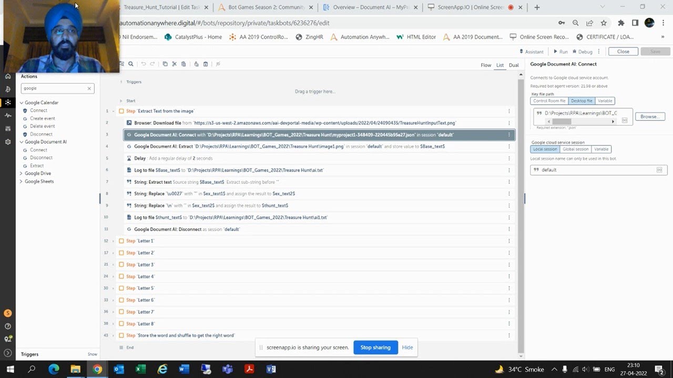673x378 pixels.
Task: Open the Home icon in the left sidebar
Action: [x=7, y=76]
